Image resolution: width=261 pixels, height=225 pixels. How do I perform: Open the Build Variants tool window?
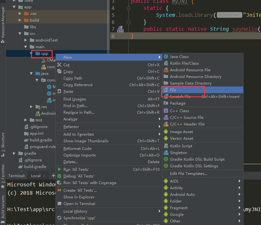coord(3,209)
